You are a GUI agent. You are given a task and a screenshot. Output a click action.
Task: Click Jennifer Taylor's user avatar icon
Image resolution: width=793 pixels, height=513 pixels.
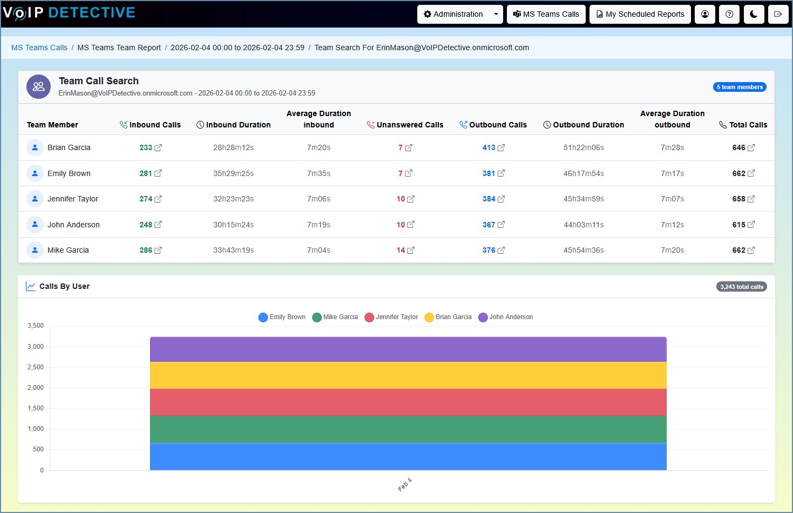(x=35, y=199)
